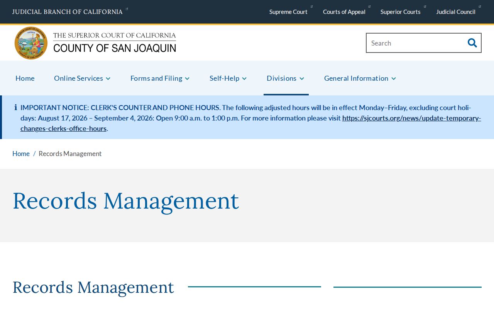This screenshot has width=494, height=309.
Task: Go to Home in the navigation bar
Action: pyautogui.click(x=25, y=78)
